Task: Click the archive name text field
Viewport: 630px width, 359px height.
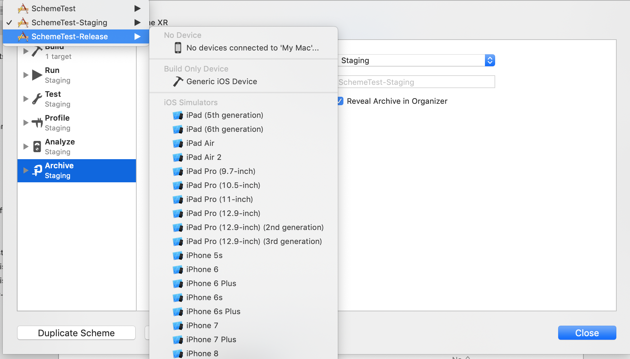Action: pos(416,82)
